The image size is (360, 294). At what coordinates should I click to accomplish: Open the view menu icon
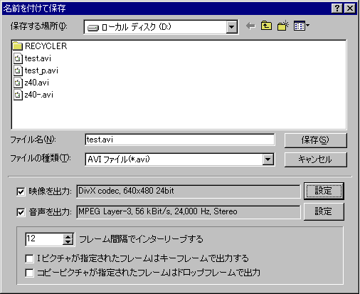(x=301, y=26)
